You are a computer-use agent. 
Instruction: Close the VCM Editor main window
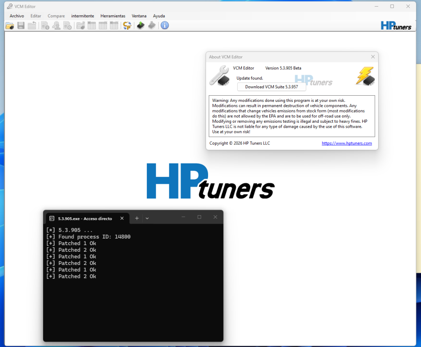click(x=408, y=6)
